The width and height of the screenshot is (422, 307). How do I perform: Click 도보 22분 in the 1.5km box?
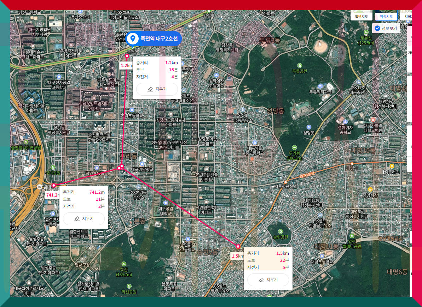click(268, 260)
